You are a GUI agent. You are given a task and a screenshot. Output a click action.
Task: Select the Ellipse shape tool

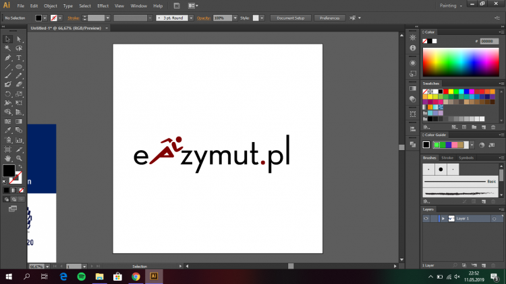click(x=19, y=67)
